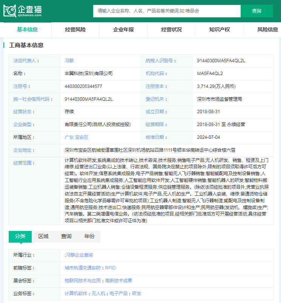Image resolution: width=281 pixels, height=303 pixels.
Task: Click the 企业地址 label link
Action: tap(22, 150)
